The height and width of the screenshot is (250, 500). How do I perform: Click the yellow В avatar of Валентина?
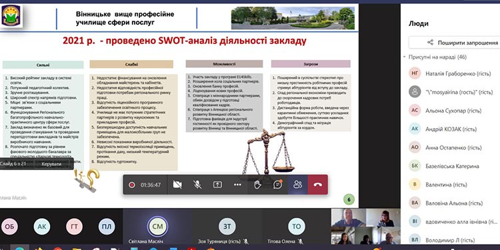[415, 184]
